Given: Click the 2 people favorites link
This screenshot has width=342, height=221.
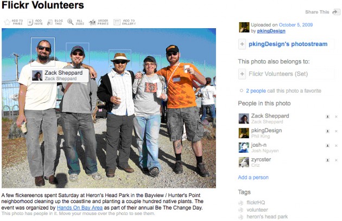Looking at the screenshot, I should 256,91.
